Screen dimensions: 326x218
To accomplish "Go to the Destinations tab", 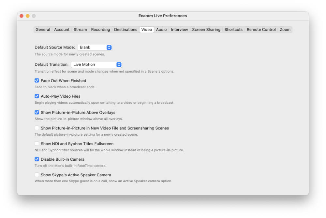I will tap(126, 30).
